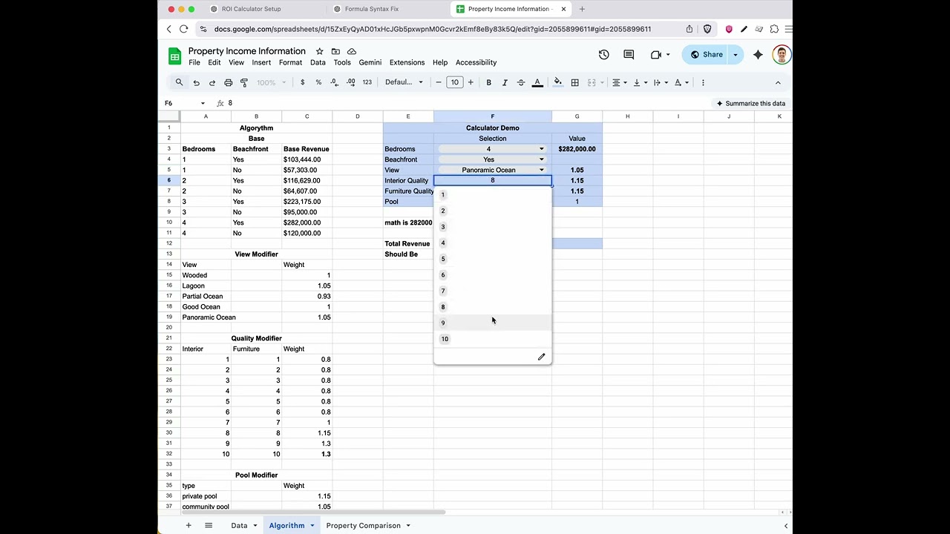Edit dropdown options with pencil icon

point(541,357)
